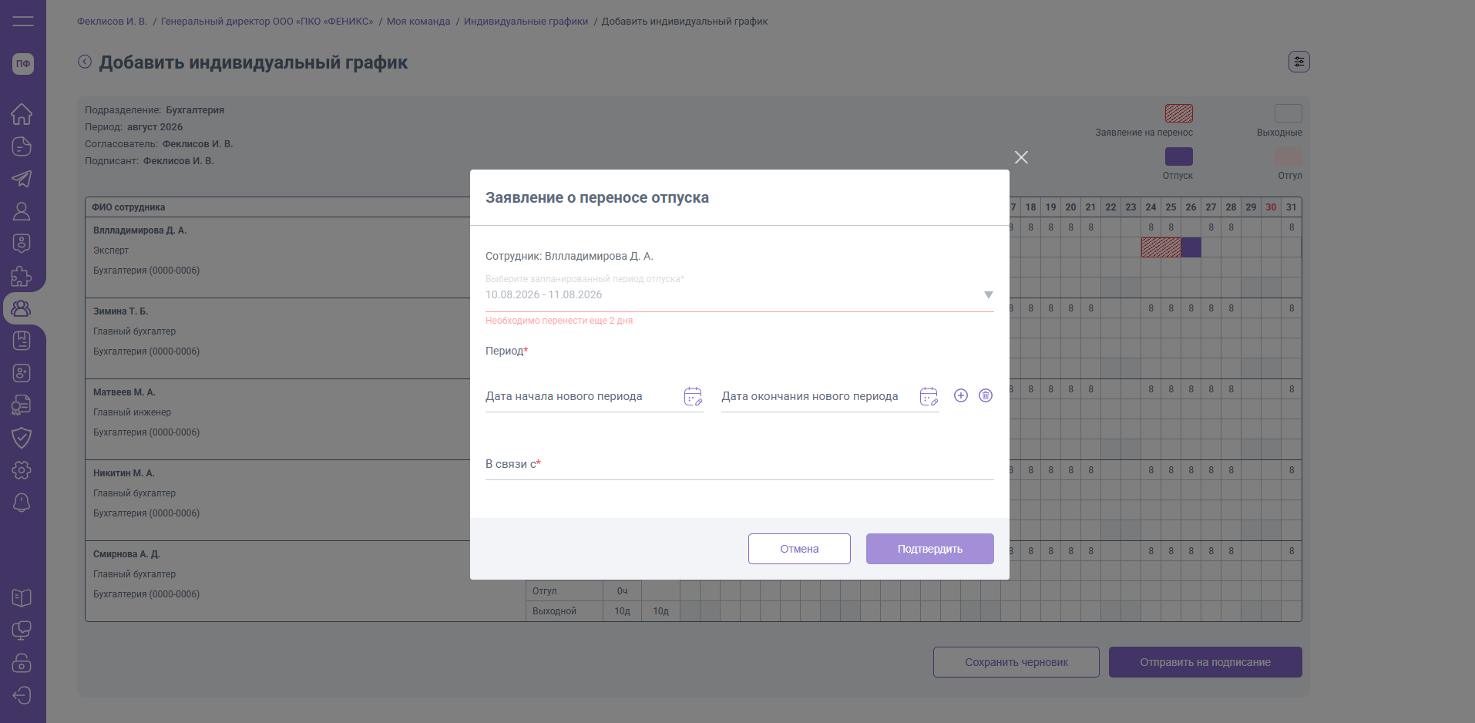Go back using the arrow beside page title
Image resolution: width=1475 pixels, height=723 pixels.
(x=85, y=62)
